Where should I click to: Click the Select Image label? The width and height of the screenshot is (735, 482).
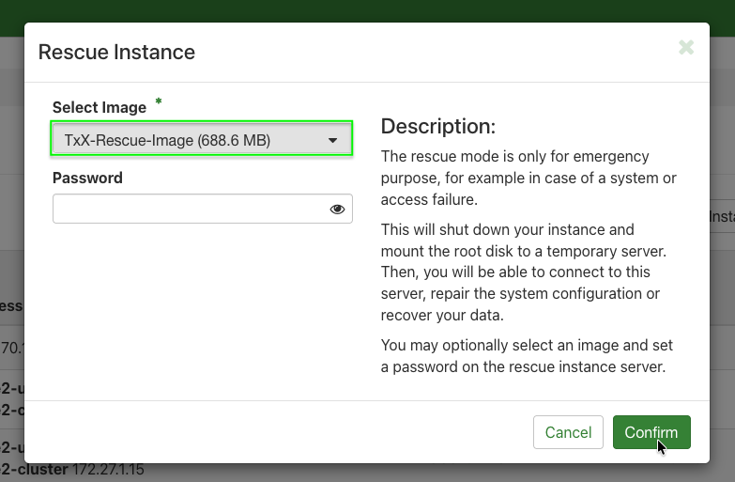click(100, 108)
